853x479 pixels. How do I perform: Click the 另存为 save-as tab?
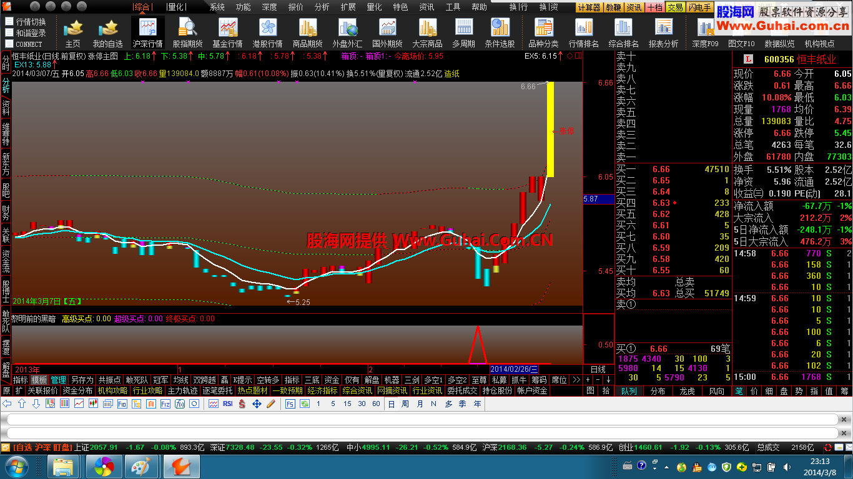pyautogui.click(x=82, y=379)
